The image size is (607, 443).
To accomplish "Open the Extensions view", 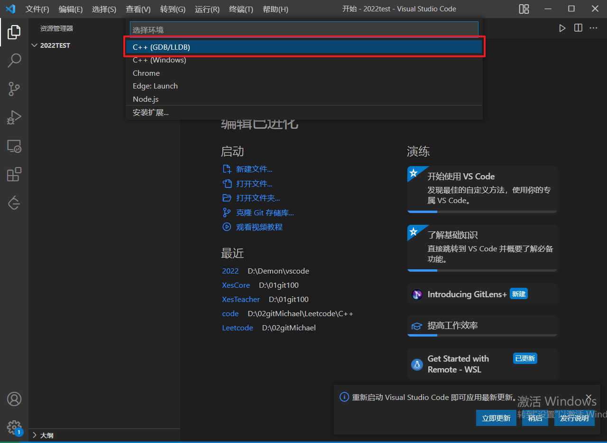I will 14,174.
